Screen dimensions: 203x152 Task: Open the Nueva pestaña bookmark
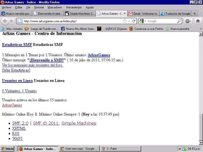pos(177,29)
